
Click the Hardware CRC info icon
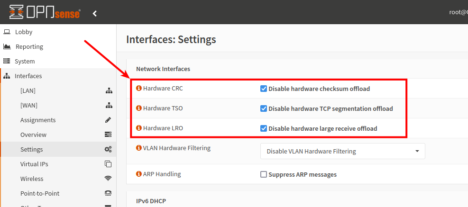[139, 88]
